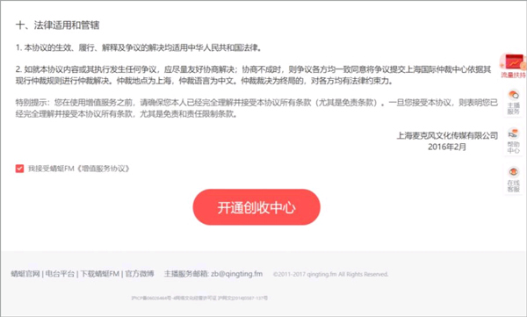
Task: Click the zb@qingting.fm email address
Action: [x=237, y=274]
